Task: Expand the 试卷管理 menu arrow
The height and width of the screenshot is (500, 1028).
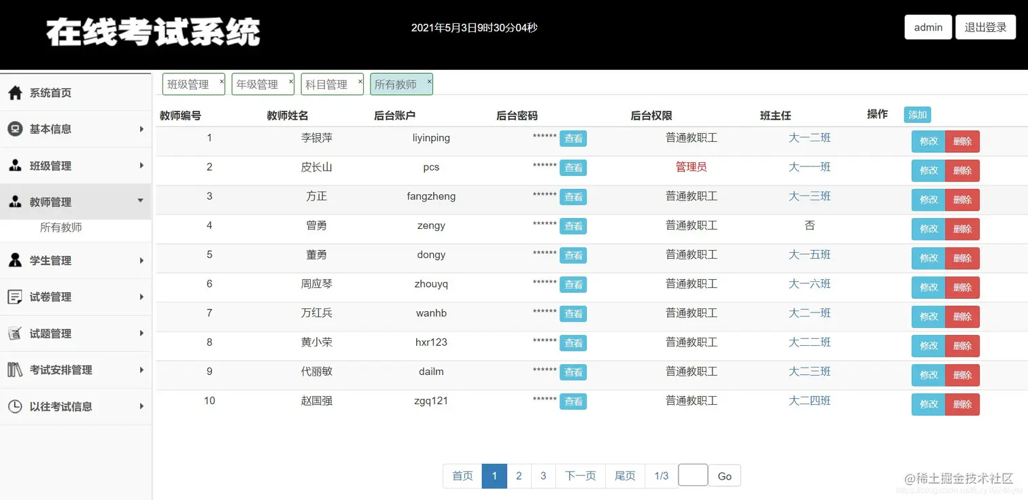Action: pos(141,297)
